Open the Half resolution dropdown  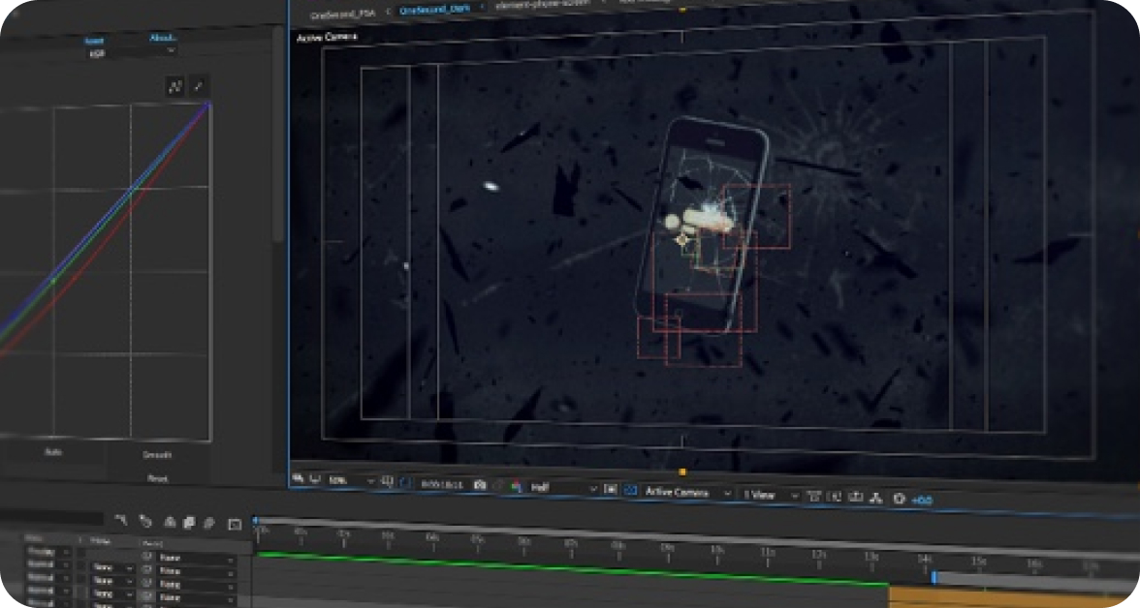(563, 487)
